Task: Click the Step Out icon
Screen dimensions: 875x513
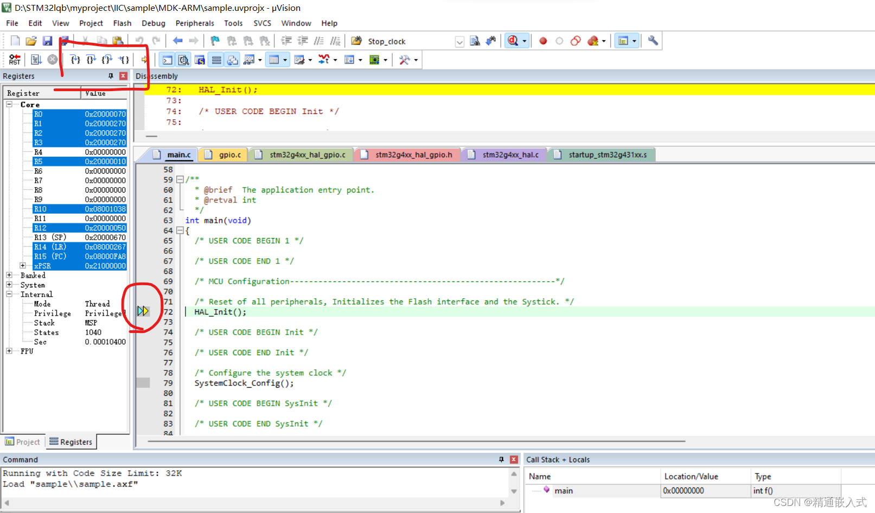Action: point(107,60)
